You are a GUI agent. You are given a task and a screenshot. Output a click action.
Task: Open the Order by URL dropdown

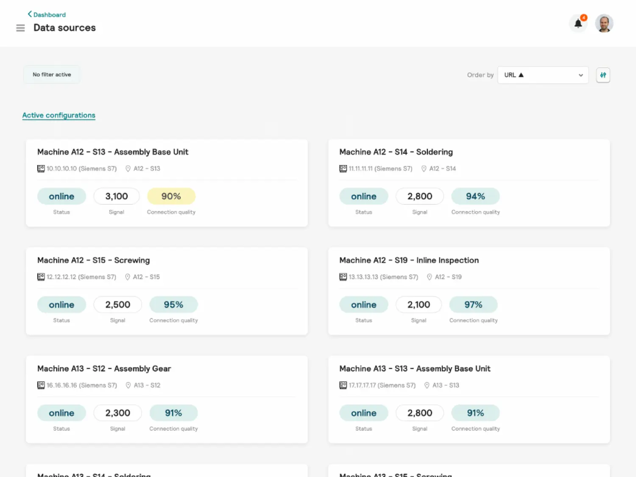point(543,75)
